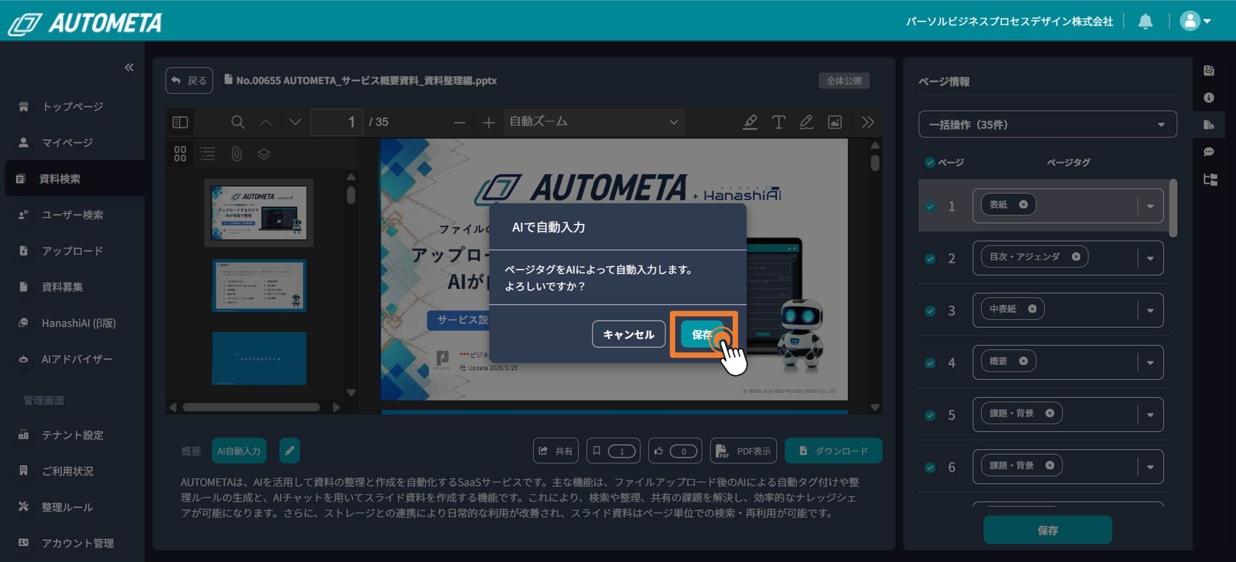Expand page 1 tag dropdown arrow

pos(1150,206)
